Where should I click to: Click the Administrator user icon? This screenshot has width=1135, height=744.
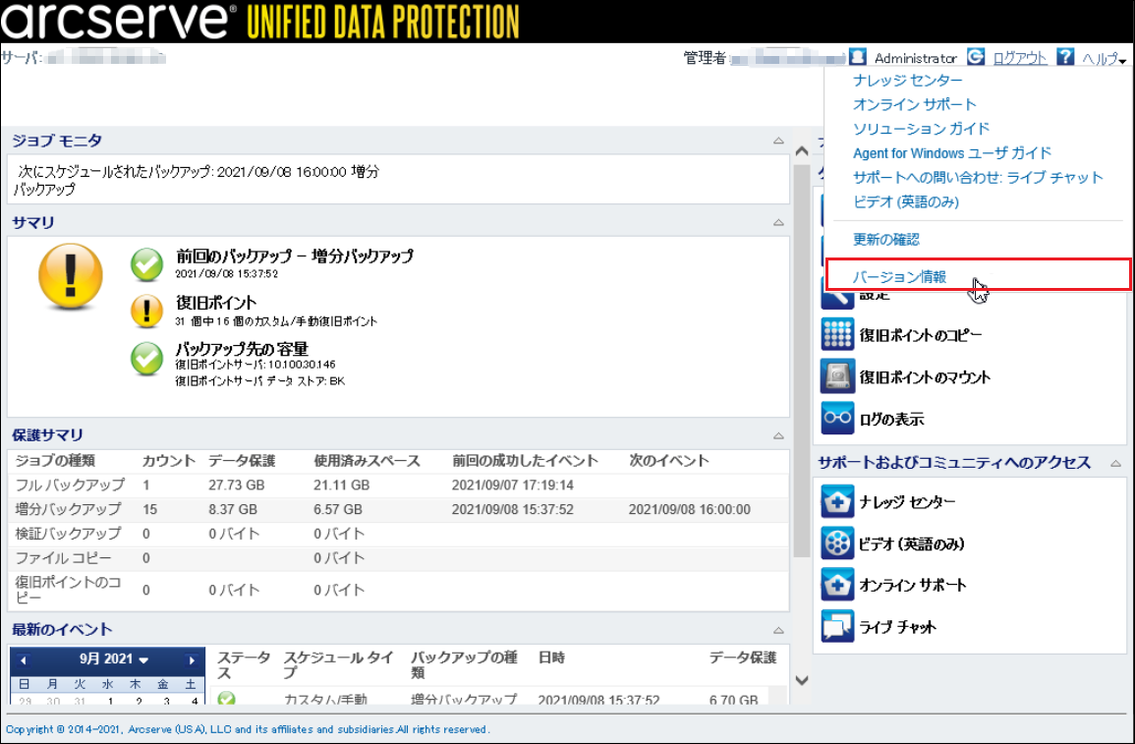tap(858, 56)
